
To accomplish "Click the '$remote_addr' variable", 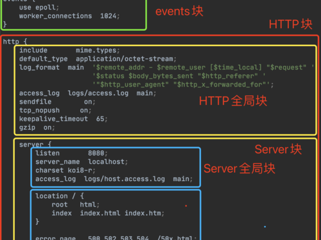I will click(120, 67).
